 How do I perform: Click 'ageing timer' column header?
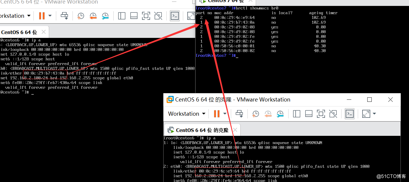point(323,13)
